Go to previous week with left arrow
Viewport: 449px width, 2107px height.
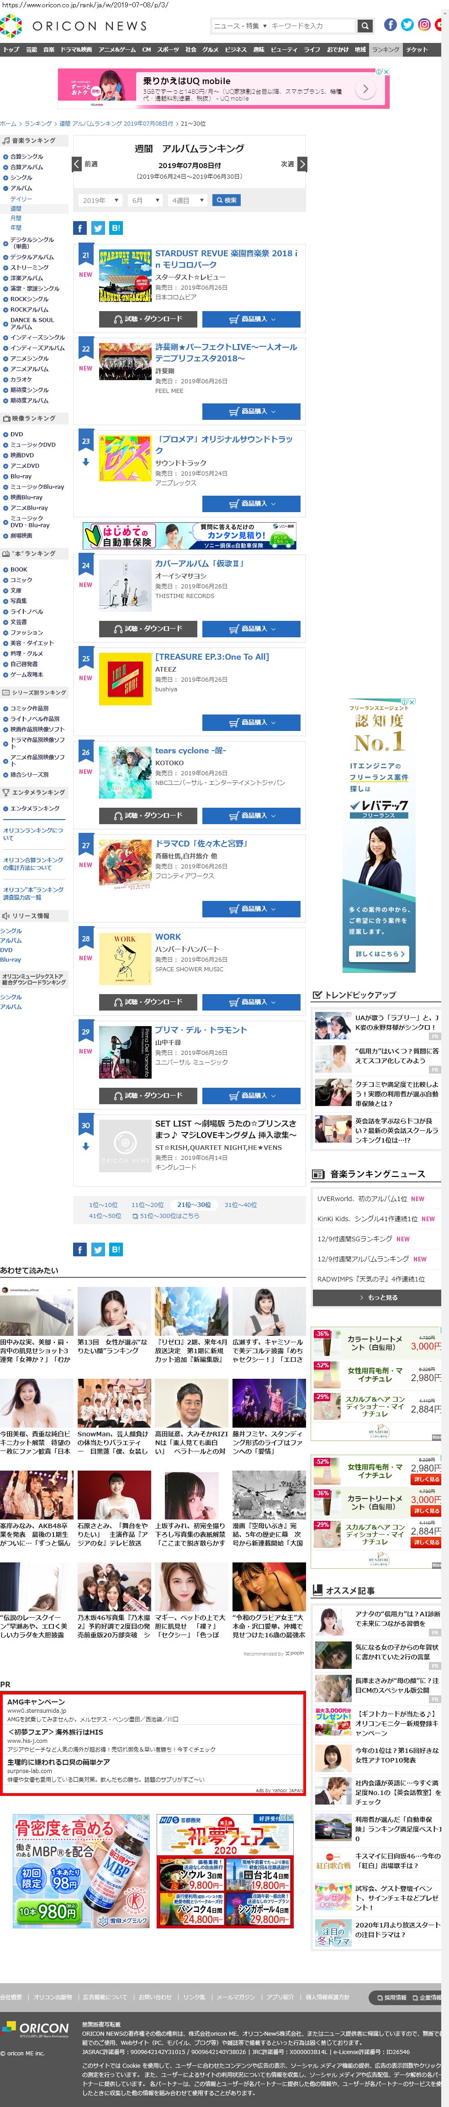point(77,164)
